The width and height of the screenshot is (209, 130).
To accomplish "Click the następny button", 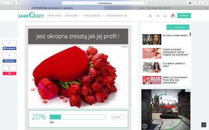I will [x=178, y=27].
